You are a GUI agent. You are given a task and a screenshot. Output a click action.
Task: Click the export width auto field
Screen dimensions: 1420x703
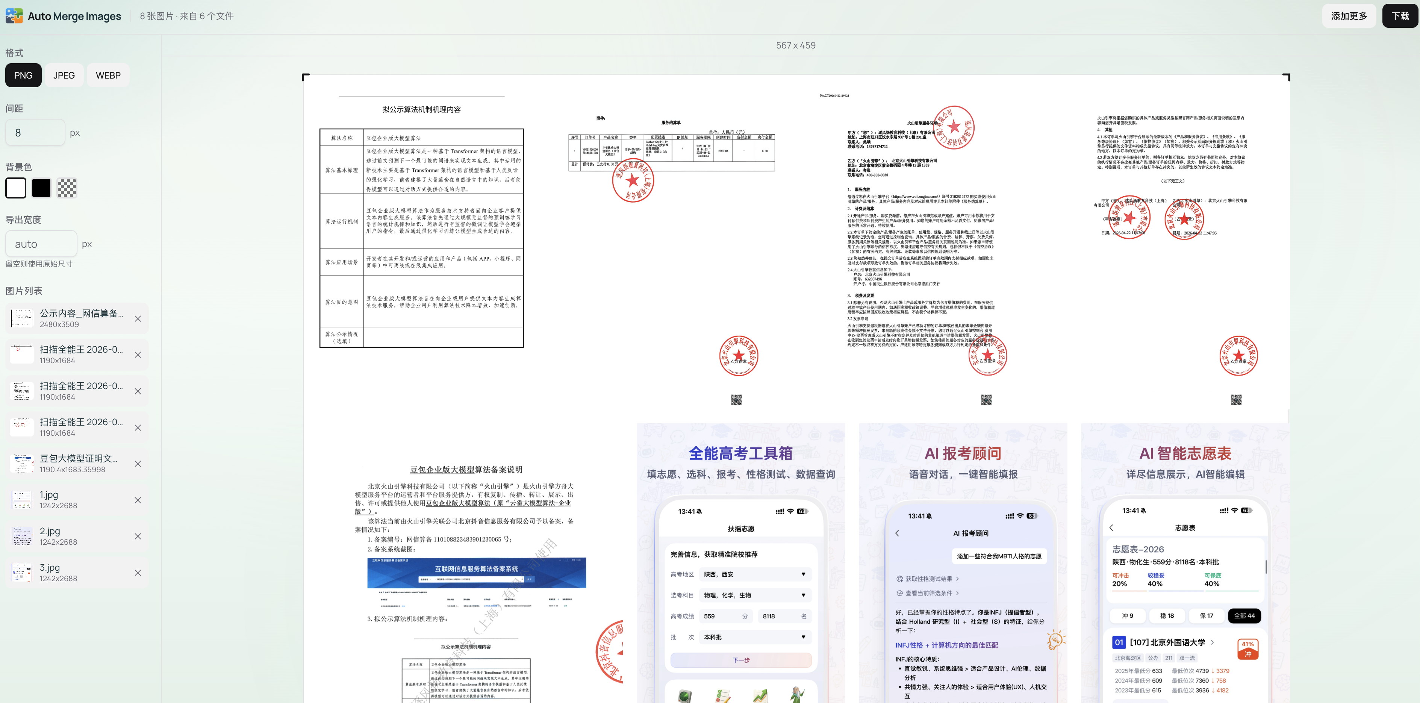tap(41, 244)
